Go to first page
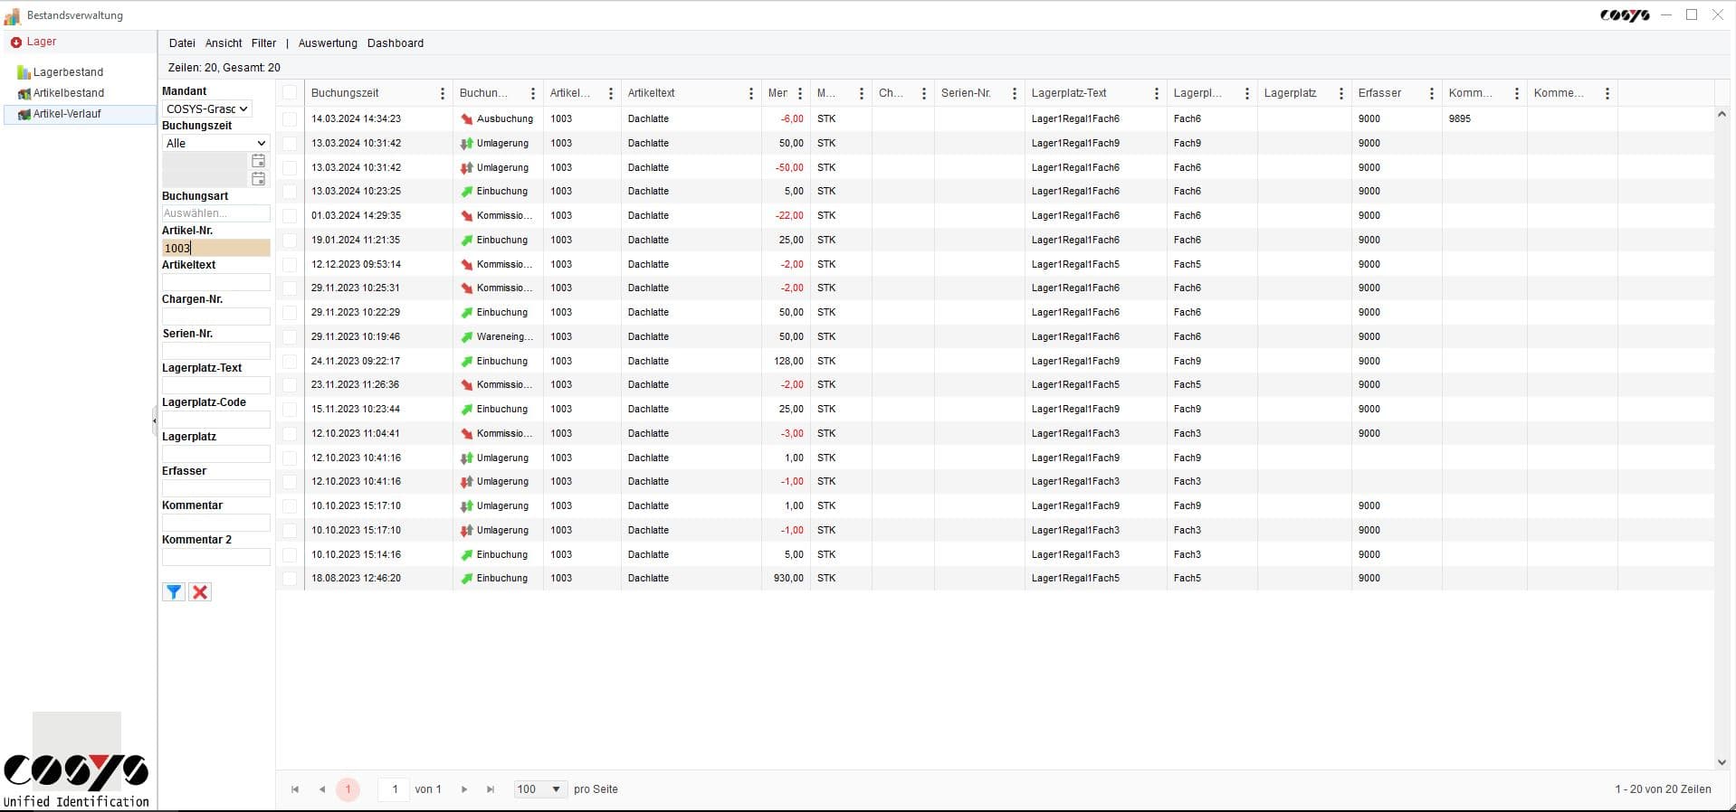This screenshot has height=812, width=1736. (x=295, y=789)
